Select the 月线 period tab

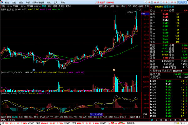pyautogui.click(x=55, y=6)
